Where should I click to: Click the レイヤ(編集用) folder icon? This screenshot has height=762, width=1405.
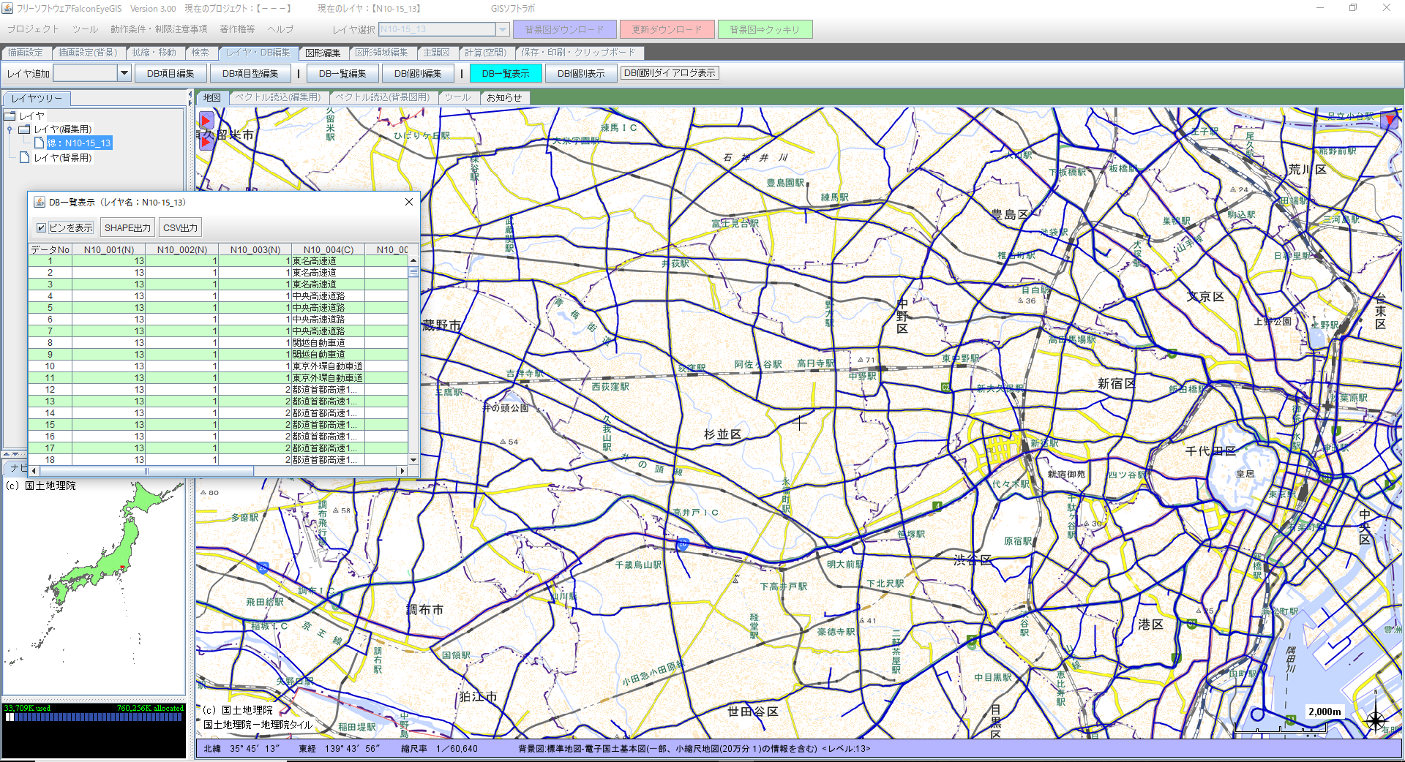coord(24,129)
